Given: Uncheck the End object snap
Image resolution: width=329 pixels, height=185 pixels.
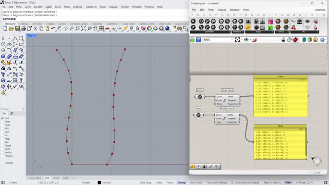Looking at the screenshot, I should click(x=2, y=118).
